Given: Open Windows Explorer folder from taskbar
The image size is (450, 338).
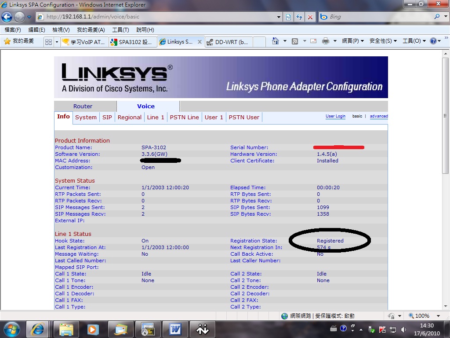Looking at the screenshot, I should pos(66,329).
